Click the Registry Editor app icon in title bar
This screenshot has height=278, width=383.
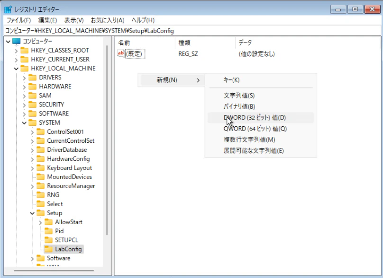[x=8, y=9]
